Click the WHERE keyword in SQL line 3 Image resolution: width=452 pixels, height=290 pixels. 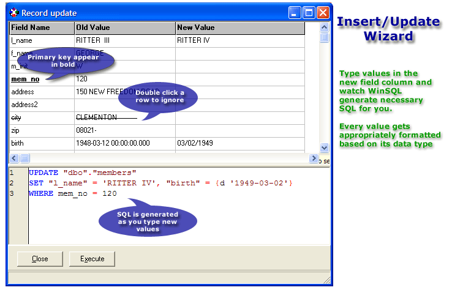[x=41, y=193]
